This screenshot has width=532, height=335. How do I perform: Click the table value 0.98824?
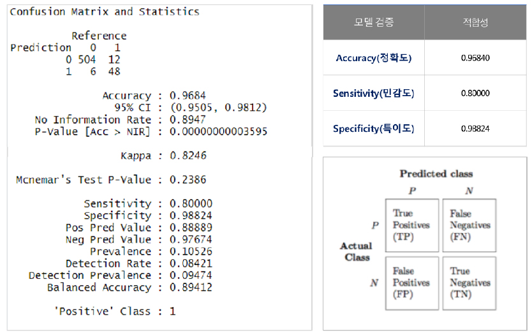[475, 129]
